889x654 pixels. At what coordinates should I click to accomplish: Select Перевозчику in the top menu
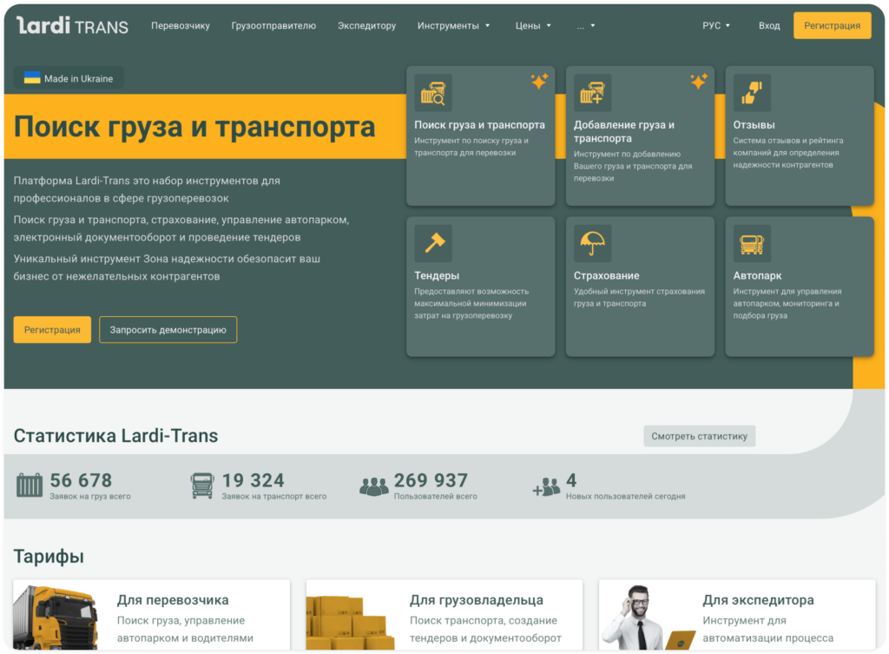tap(180, 25)
